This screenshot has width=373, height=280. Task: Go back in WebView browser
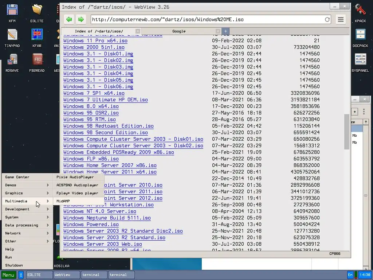coord(69,19)
